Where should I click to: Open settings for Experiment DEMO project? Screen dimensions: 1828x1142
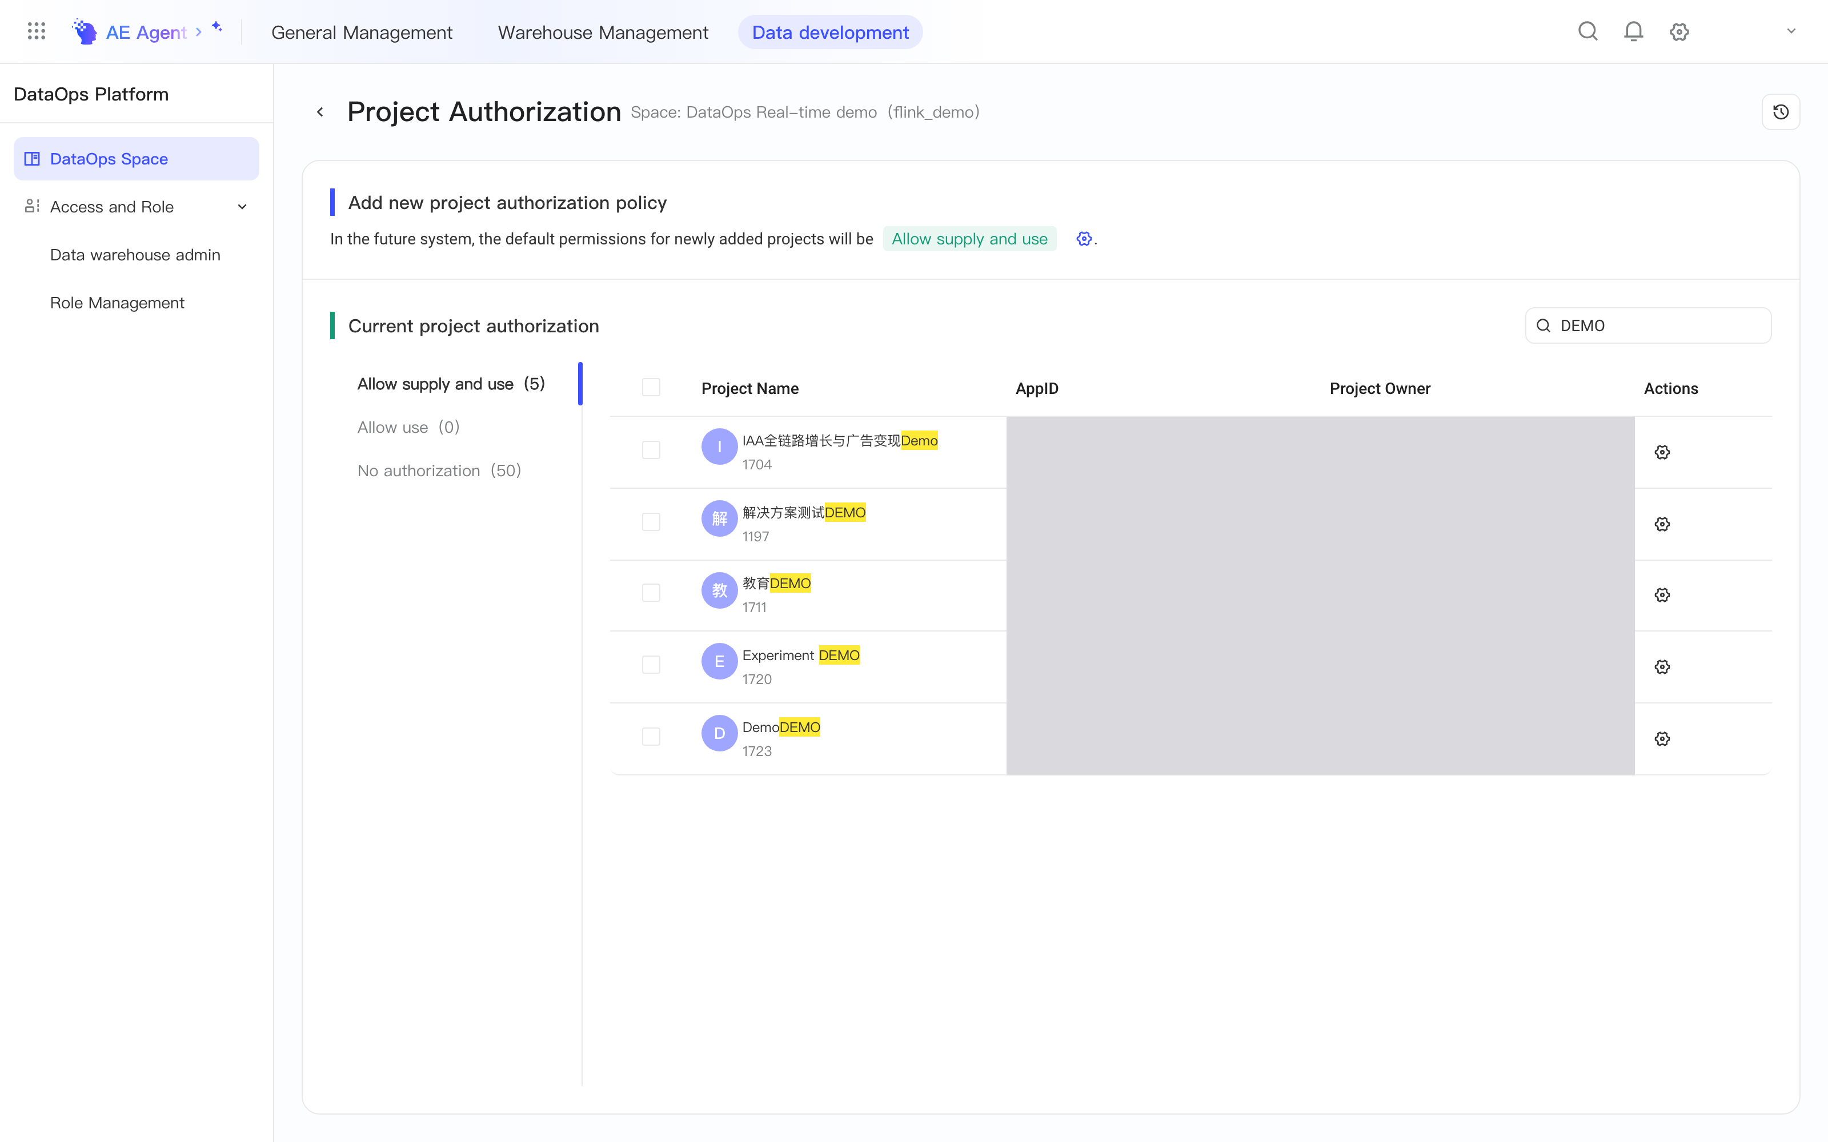1662,667
